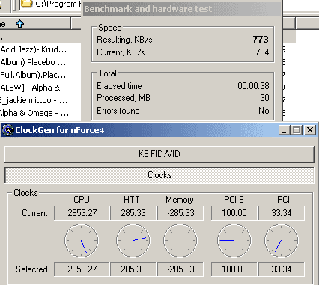The height and width of the screenshot is (285, 319).
Task: Click the Resulting KB/s value 773
Action: coord(261,40)
